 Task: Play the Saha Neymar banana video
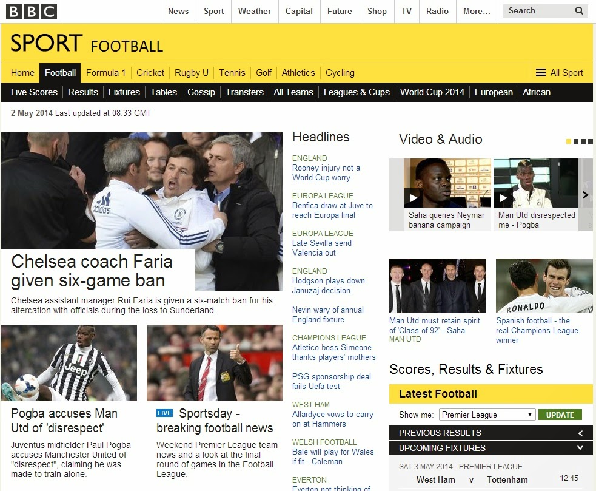(x=413, y=198)
